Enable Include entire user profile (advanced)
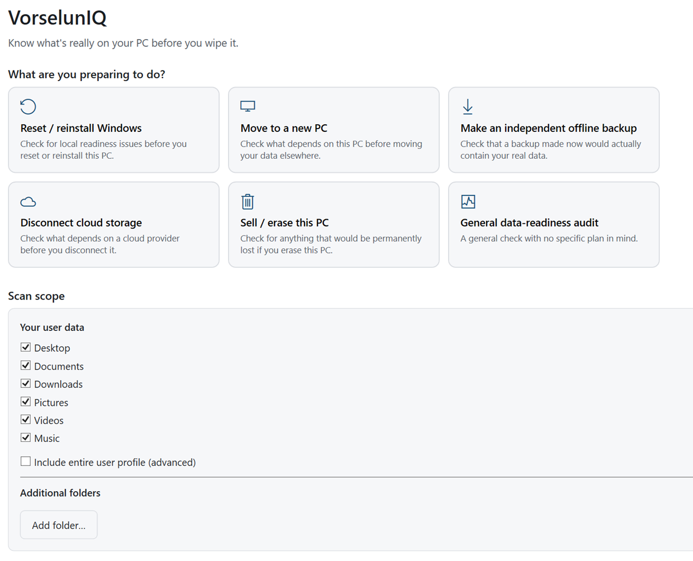Viewport: 693px width, 561px height. click(25, 462)
